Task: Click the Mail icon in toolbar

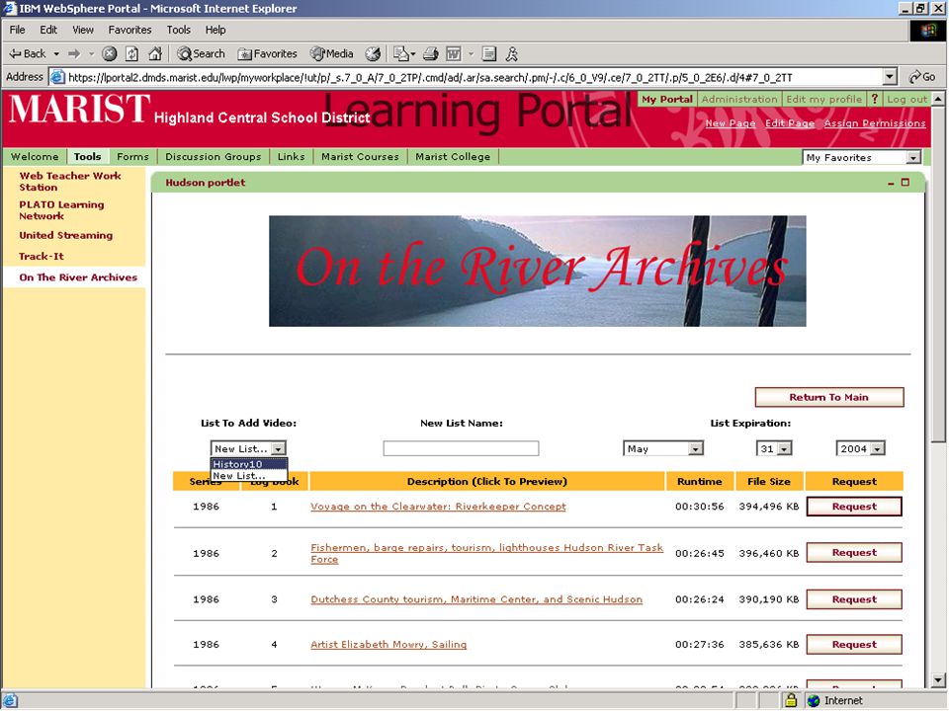Action: 400,53
